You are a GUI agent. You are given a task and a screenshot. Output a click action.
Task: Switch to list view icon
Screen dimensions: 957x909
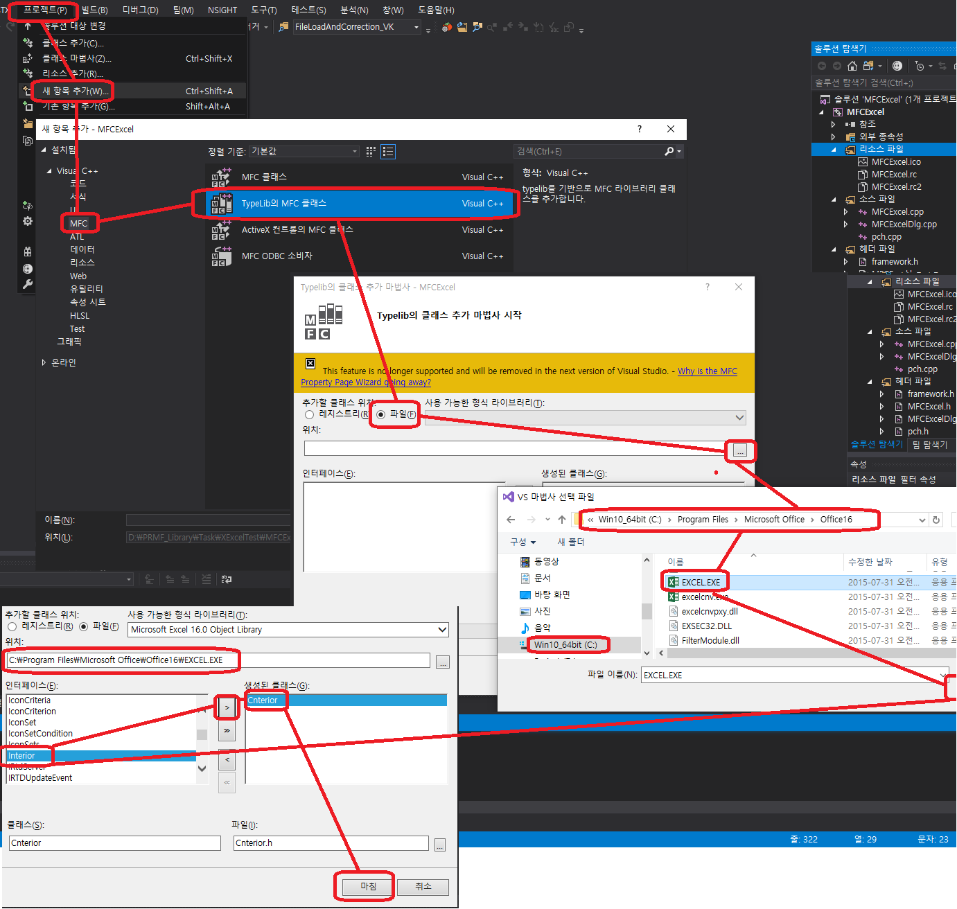point(388,151)
